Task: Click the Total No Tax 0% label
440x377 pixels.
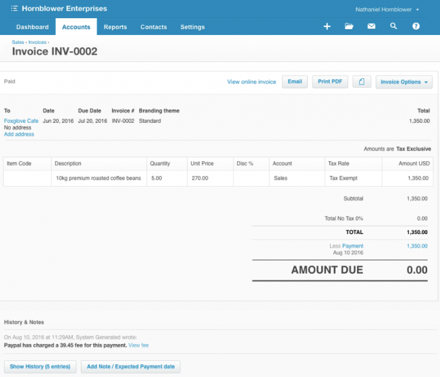Action: pyautogui.click(x=343, y=219)
